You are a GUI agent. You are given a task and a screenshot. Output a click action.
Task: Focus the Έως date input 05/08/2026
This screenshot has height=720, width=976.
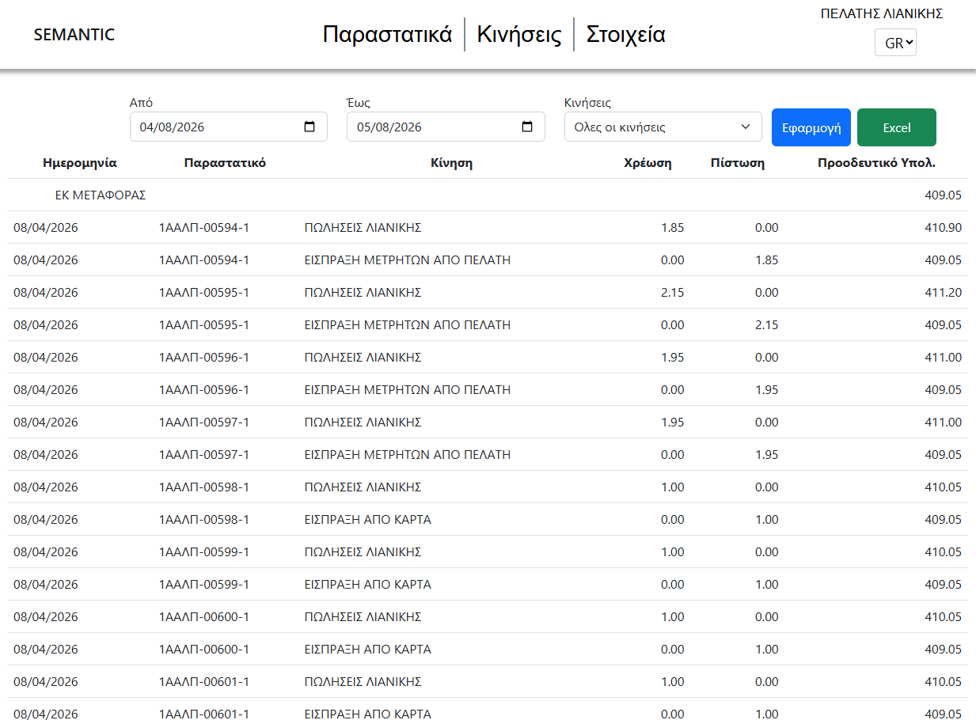pyautogui.click(x=446, y=127)
